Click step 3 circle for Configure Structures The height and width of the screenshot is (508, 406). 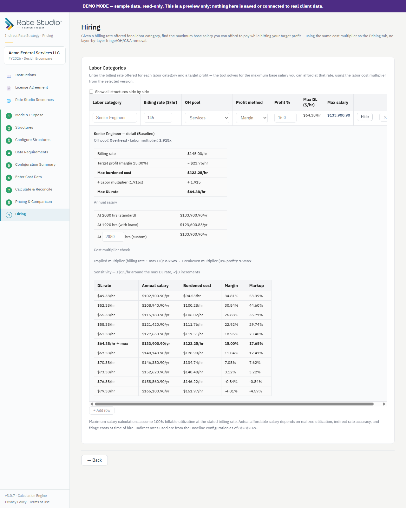coord(9,141)
